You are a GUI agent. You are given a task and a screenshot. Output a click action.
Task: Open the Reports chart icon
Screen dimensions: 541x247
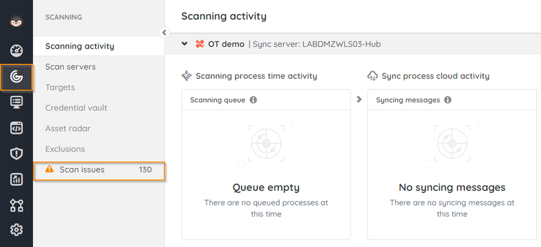[x=16, y=179]
